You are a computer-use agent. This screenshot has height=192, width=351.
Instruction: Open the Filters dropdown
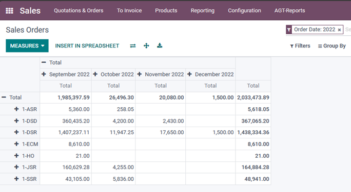click(300, 46)
